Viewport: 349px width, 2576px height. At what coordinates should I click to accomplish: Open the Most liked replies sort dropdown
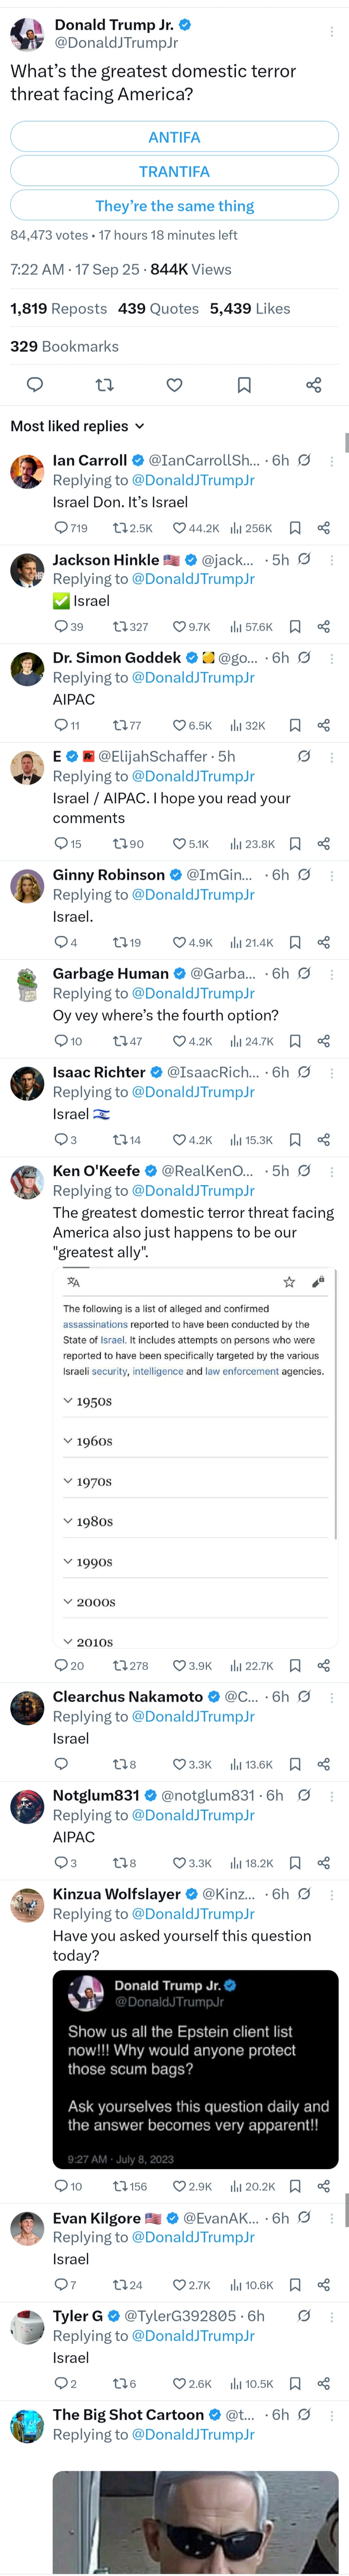pyautogui.click(x=77, y=426)
